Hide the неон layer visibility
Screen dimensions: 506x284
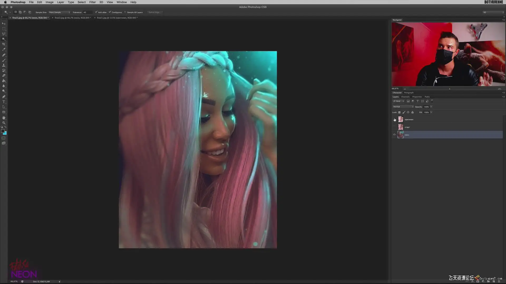[x=394, y=135]
